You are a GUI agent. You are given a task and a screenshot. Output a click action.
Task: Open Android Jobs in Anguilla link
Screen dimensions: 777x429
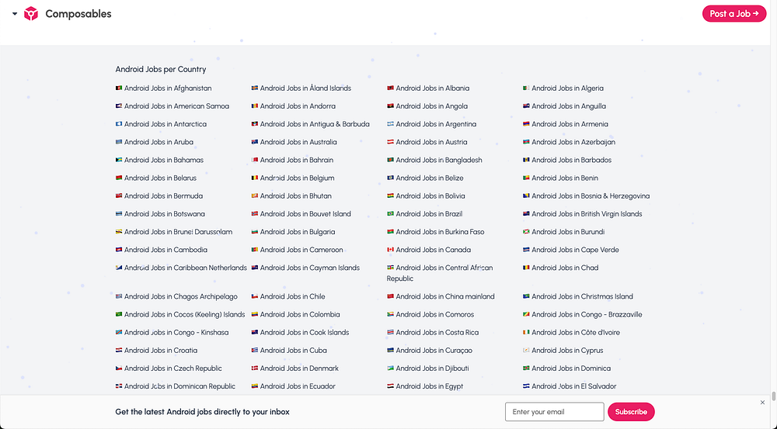564,106
